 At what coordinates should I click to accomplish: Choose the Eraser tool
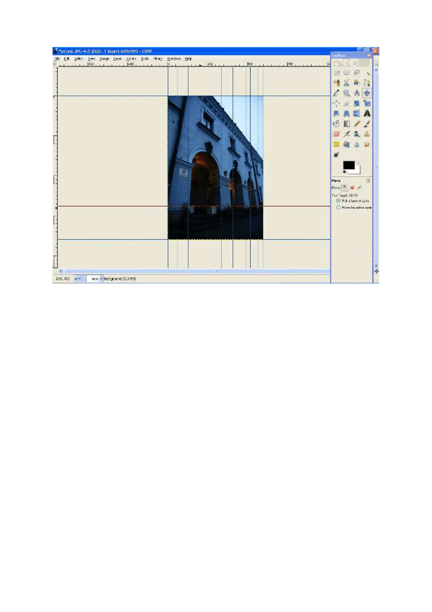point(336,134)
